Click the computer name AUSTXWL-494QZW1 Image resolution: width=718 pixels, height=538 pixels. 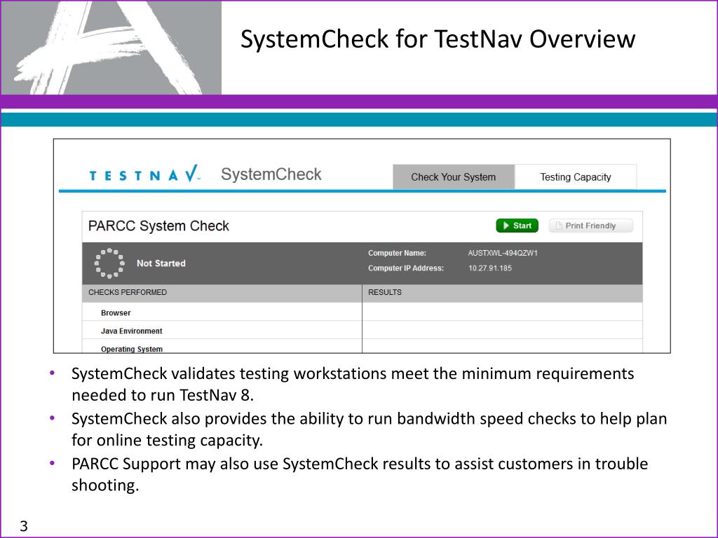click(x=503, y=253)
